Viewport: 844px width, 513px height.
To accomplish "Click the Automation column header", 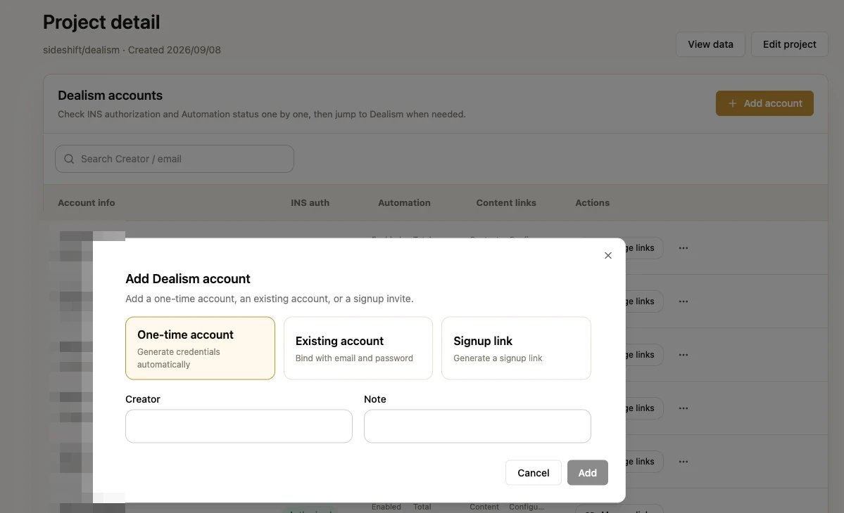I will pyautogui.click(x=404, y=203).
